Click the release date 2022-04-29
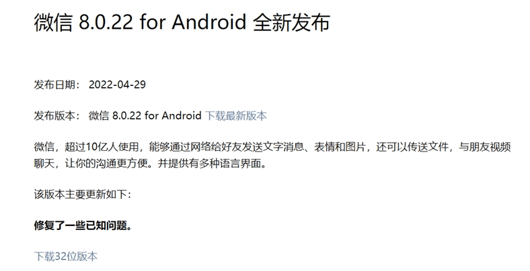Viewport: 530px width, 271px height. pos(117,85)
